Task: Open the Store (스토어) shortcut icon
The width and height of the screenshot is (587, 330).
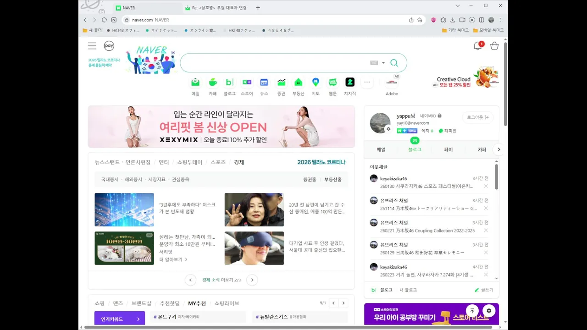Action: (x=247, y=82)
